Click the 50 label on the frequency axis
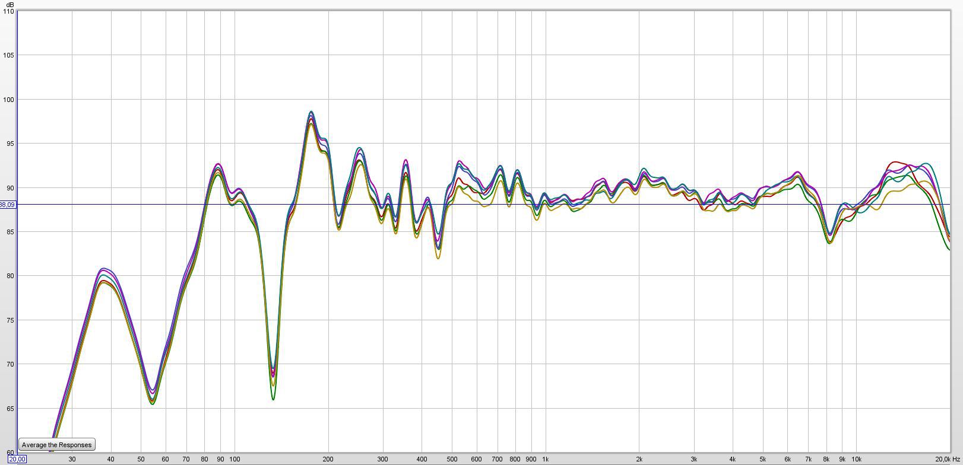The height and width of the screenshot is (465, 963). (141, 459)
